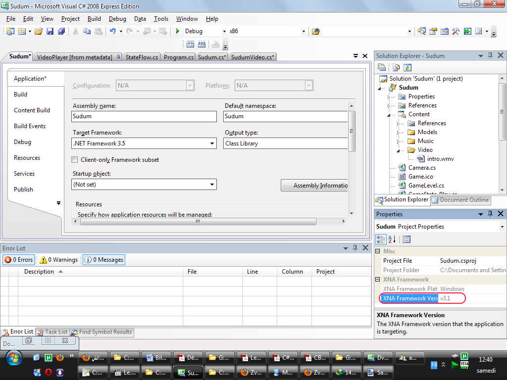Switch to the SudumVideo.cs tab
This screenshot has width=507, height=380.
[253, 57]
